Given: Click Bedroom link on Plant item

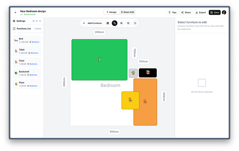Looking at the screenshot, I should click(x=33, y=86).
